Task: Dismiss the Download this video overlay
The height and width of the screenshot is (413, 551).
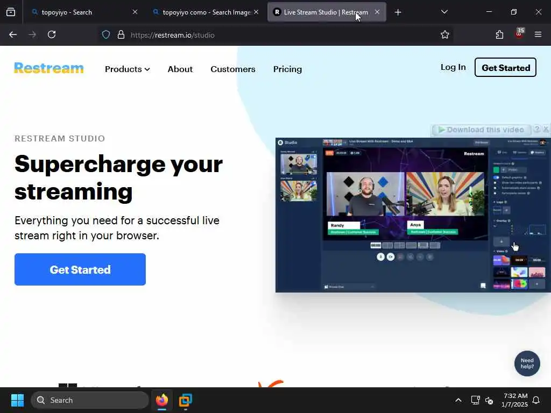Action: (546, 129)
